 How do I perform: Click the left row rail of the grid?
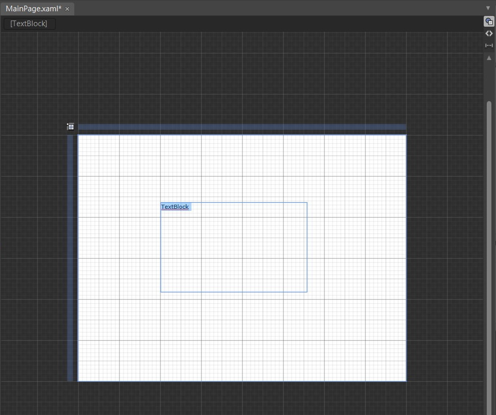70,258
